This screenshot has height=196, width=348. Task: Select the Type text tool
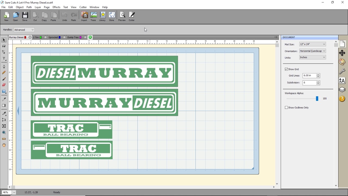[4, 59]
